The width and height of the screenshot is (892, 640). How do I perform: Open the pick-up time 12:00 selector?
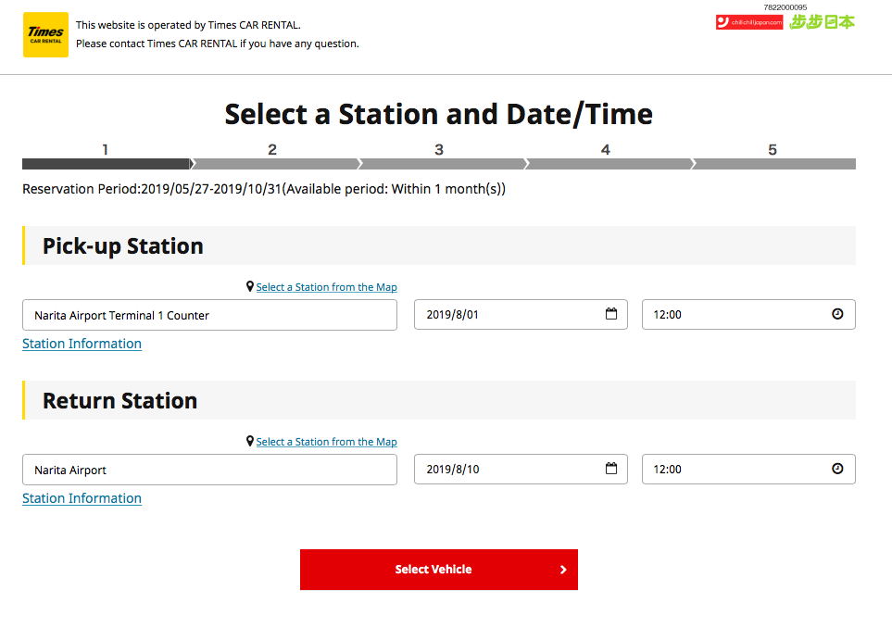pos(736,315)
